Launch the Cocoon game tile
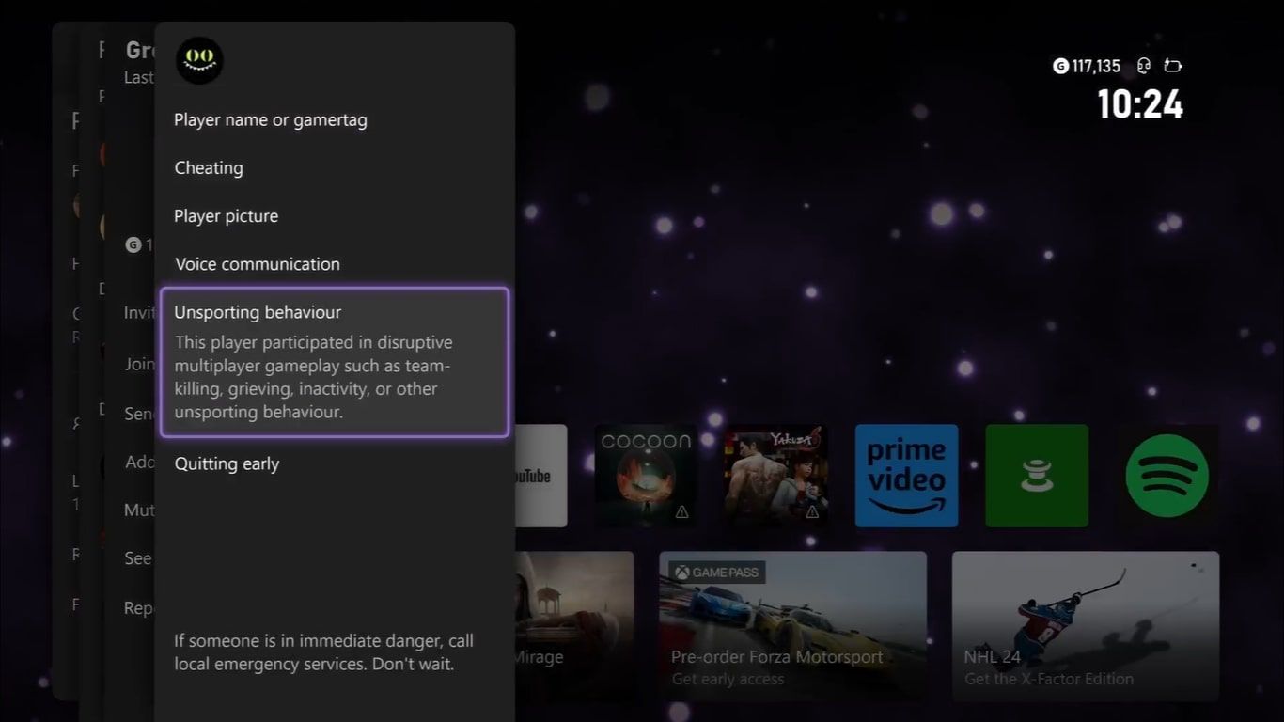 coord(646,476)
